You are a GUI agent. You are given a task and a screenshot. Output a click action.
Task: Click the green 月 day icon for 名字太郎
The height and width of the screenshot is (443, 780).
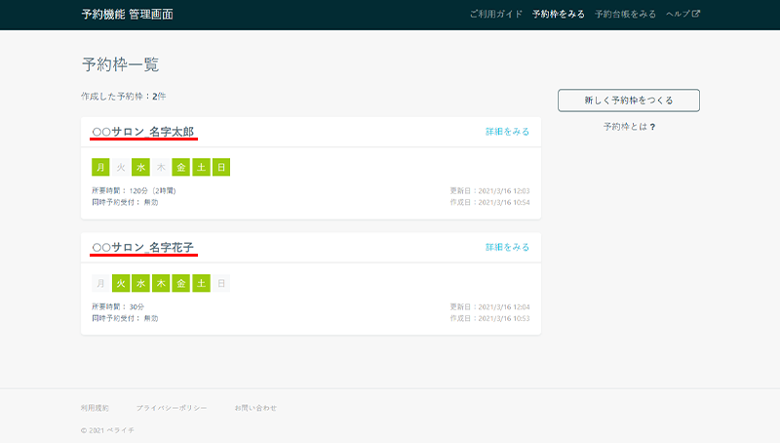(100, 167)
